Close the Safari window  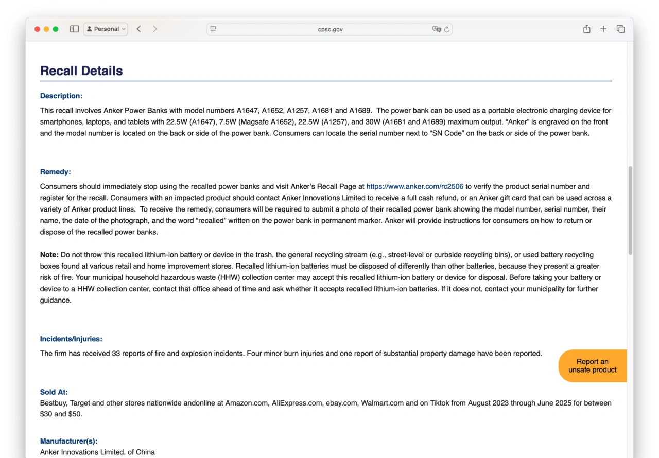click(x=38, y=29)
